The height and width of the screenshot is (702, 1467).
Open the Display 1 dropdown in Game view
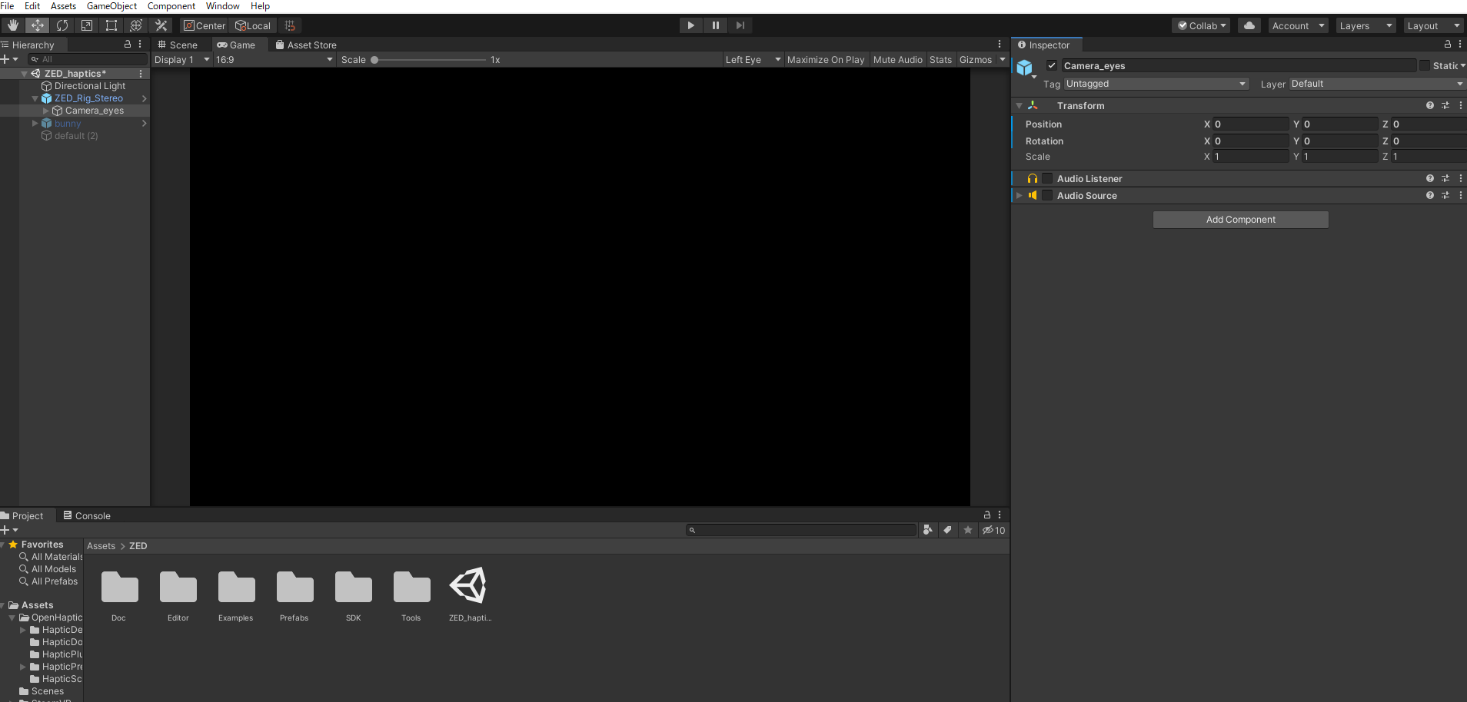181,59
